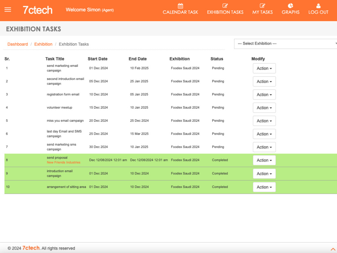Open Action dropdown for last day Email and SMS

264,134
